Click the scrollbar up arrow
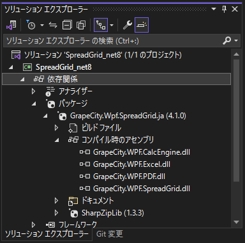The width and height of the screenshot is (245, 243). [x=236, y=54]
